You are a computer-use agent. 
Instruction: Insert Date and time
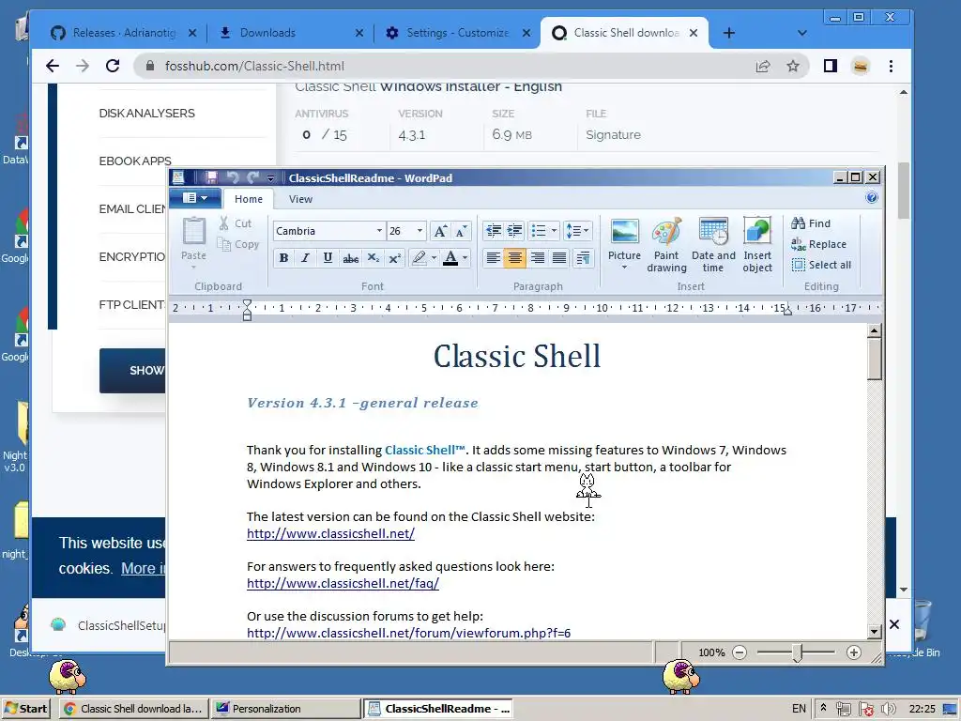tap(713, 245)
